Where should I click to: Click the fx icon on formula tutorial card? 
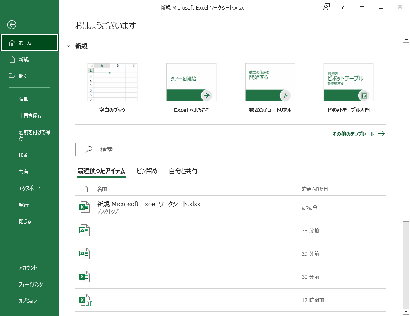click(x=286, y=96)
